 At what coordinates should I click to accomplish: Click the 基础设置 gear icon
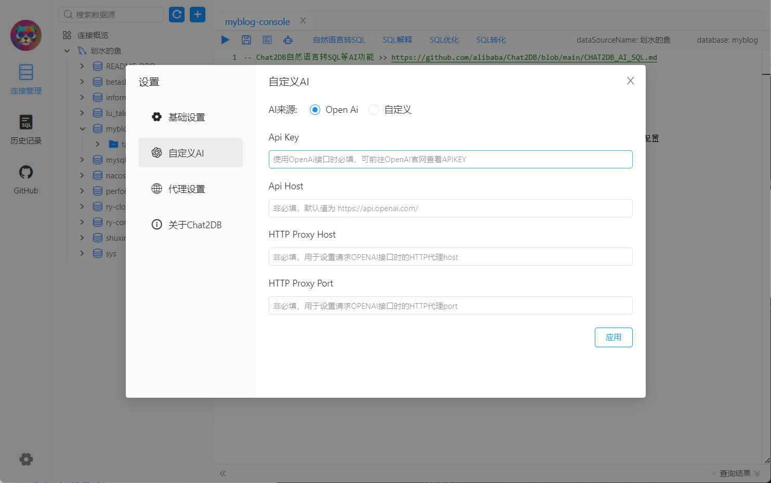[156, 117]
